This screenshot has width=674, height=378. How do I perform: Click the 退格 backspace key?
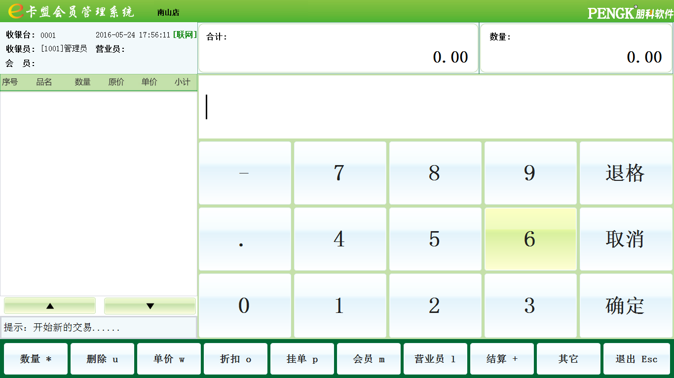pyautogui.click(x=626, y=173)
